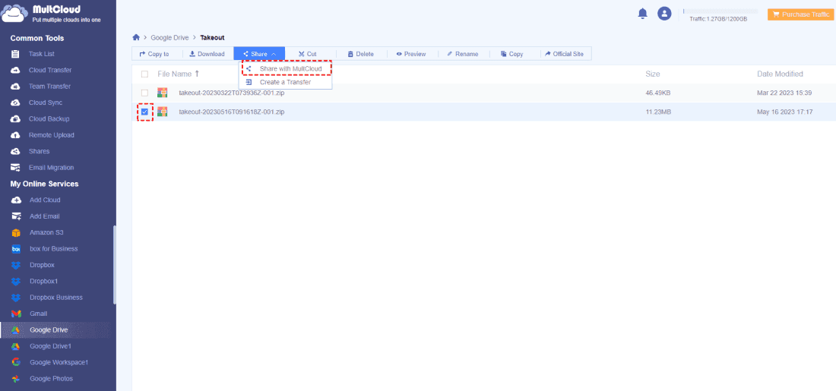
Task: Click the zip icon of takeout-20230516T091618Z-001.zip
Action: point(163,112)
